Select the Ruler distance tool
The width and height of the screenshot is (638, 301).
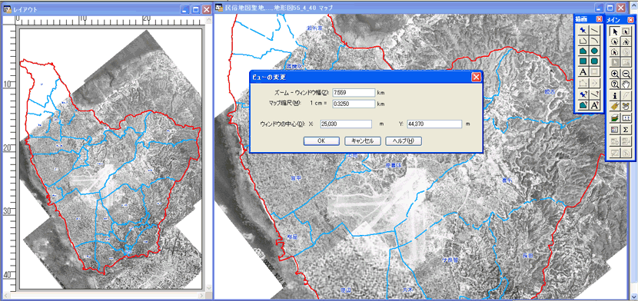click(x=626, y=117)
